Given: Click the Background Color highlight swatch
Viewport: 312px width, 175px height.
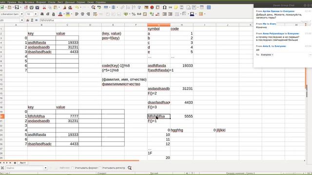Looking at the screenshot, I should tap(68, 14).
